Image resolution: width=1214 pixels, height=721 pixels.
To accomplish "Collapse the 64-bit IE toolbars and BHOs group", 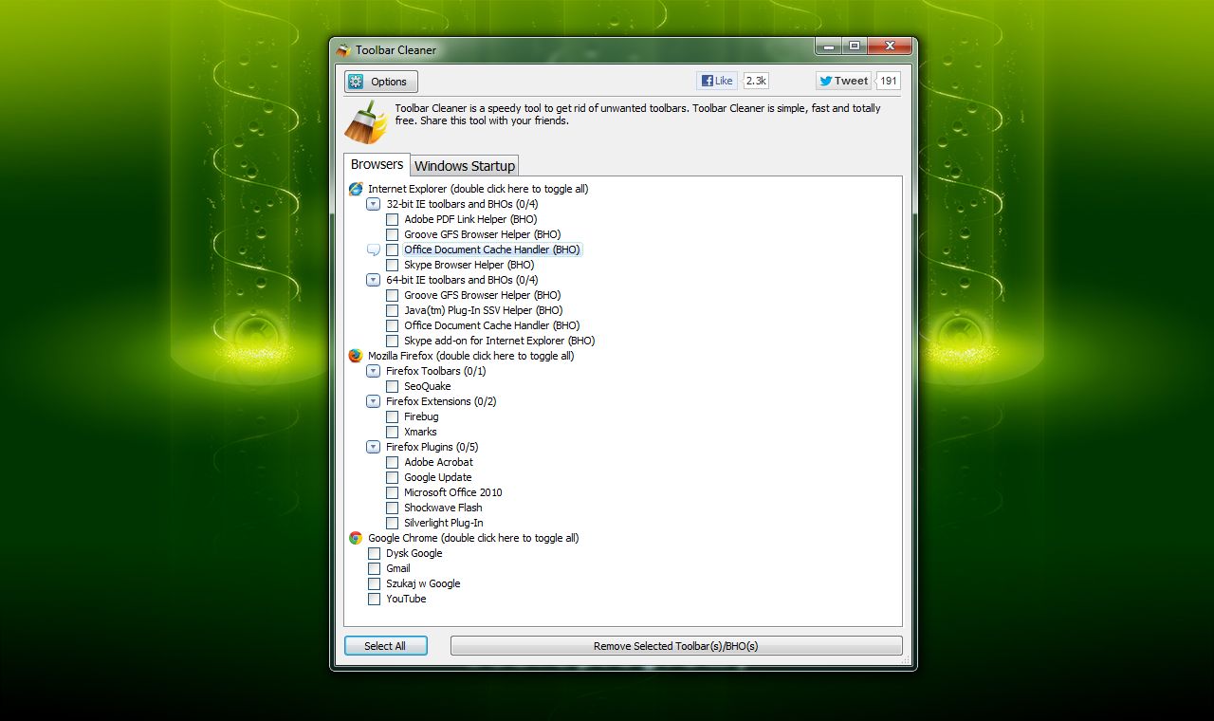I will (373, 280).
